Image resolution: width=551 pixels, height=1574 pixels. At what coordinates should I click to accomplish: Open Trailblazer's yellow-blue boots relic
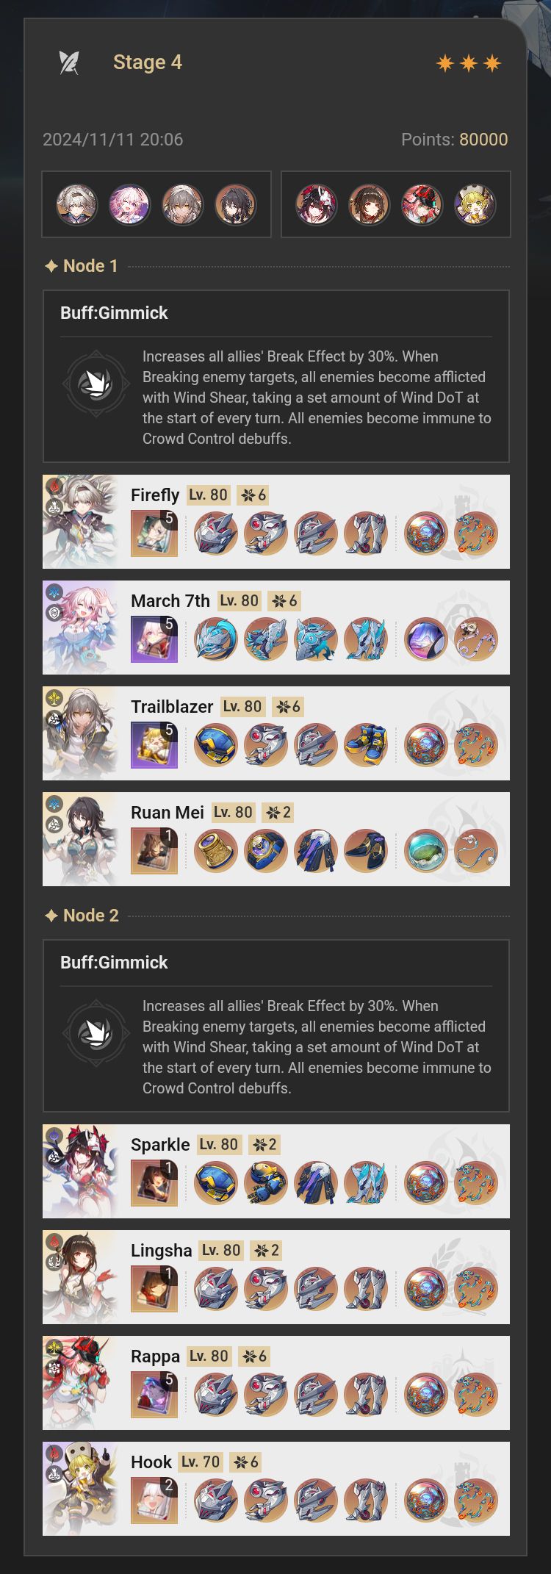coord(366,745)
